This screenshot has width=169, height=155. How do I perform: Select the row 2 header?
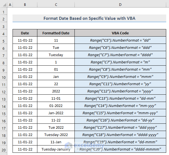(3, 19)
